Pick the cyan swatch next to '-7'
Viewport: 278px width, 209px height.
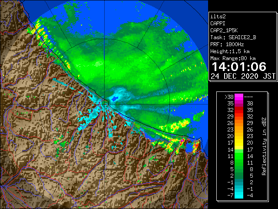pyautogui.click(x=239, y=195)
